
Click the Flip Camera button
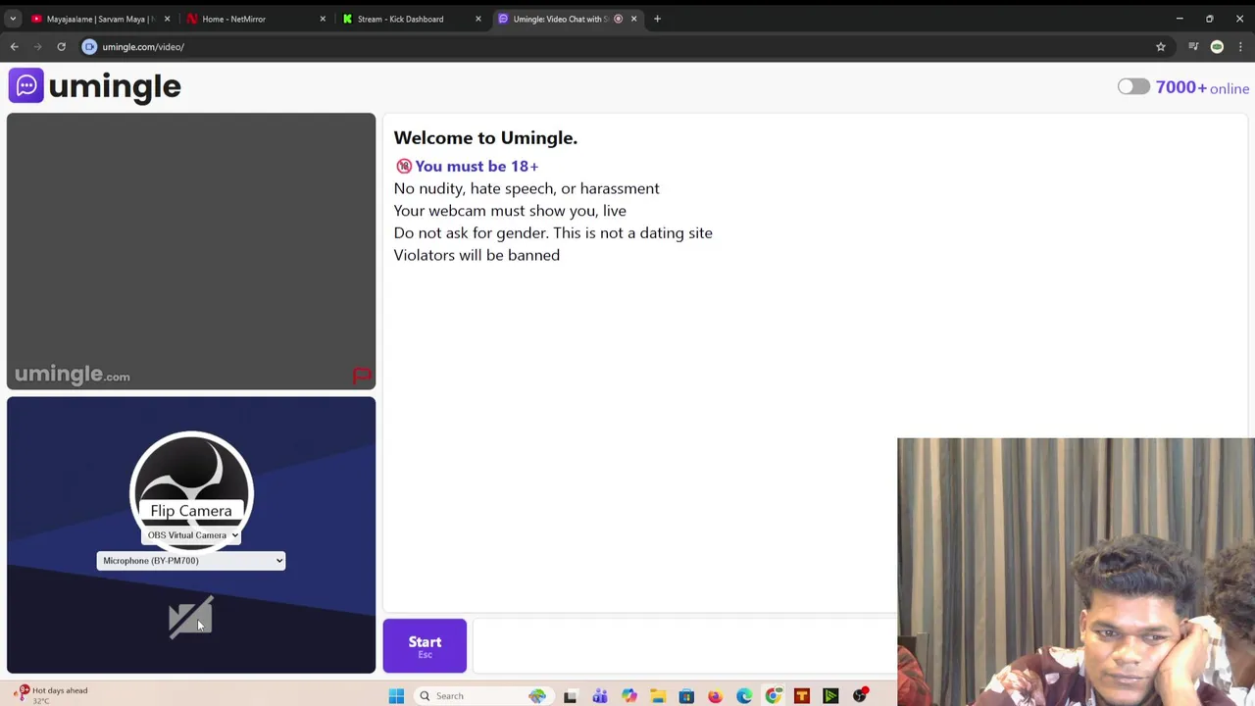191,511
